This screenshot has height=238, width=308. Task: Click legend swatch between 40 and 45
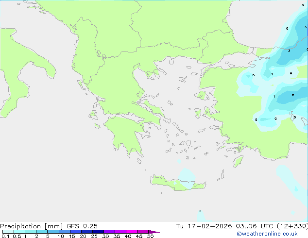tap(132, 232)
